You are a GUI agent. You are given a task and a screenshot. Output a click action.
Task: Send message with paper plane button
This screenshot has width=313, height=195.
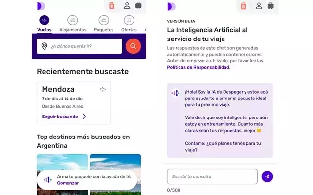tap(268, 176)
